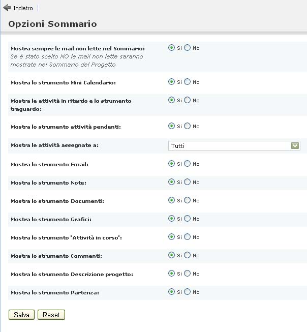The width and height of the screenshot is (307, 332).
Task: Select Si for the Grafici tool
Action: point(172,219)
